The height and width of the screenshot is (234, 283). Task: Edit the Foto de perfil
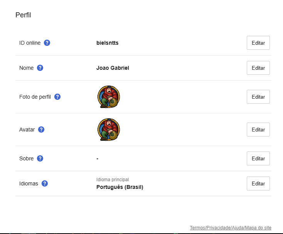click(258, 97)
